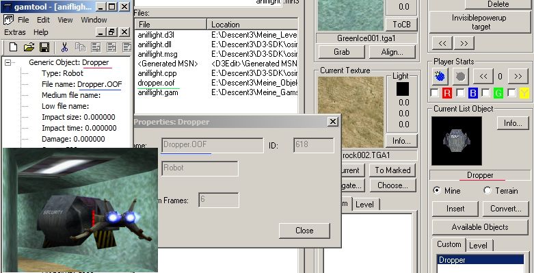Close the Dropper properties dialog
Image resolution: width=534 pixels, height=273 pixels.
pyautogui.click(x=304, y=231)
